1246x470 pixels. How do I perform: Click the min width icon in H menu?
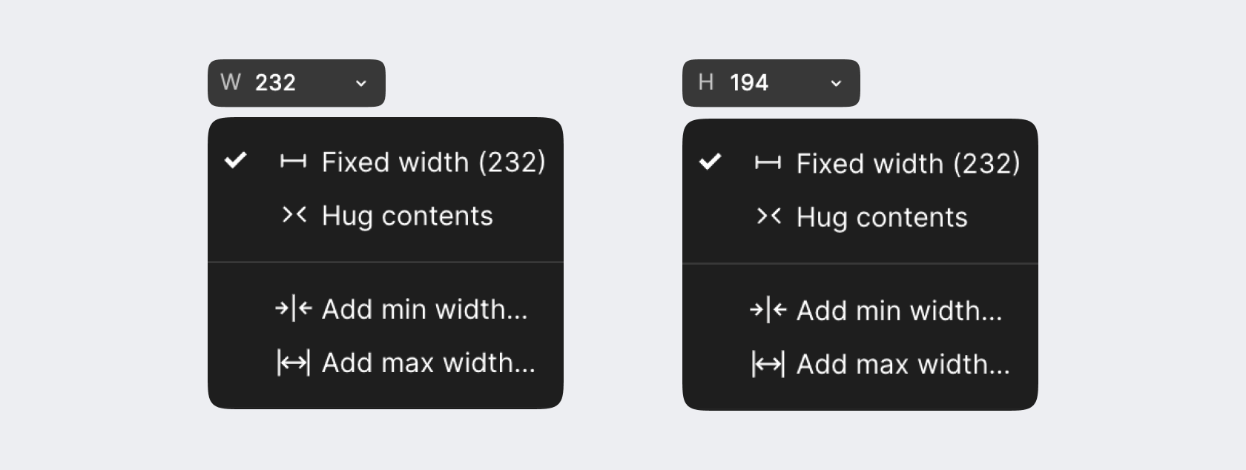pos(768,310)
